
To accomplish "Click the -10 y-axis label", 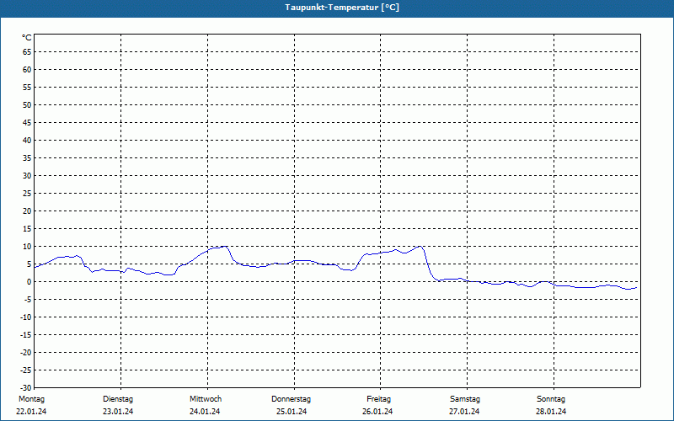I will tap(27, 317).
